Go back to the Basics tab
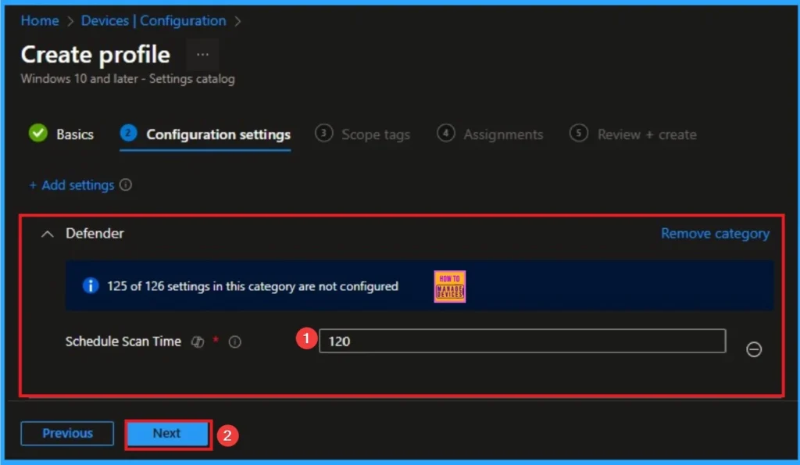This screenshot has width=800, height=465. 77,134
